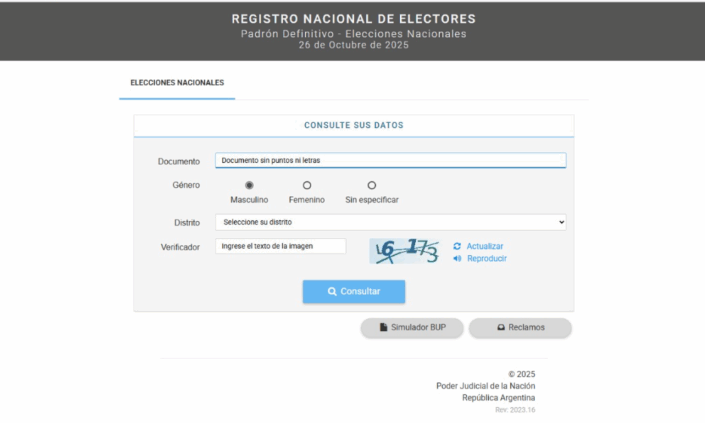The height and width of the screenshot is (423, 705).
Task: Focus the Documento input field
Action: click(x=390, y=160)
